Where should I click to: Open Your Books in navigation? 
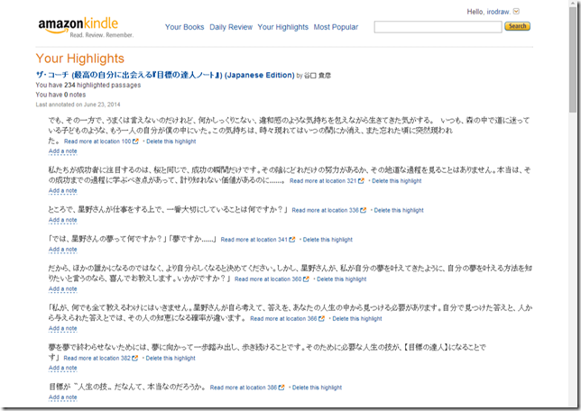[x=185, y=27]
